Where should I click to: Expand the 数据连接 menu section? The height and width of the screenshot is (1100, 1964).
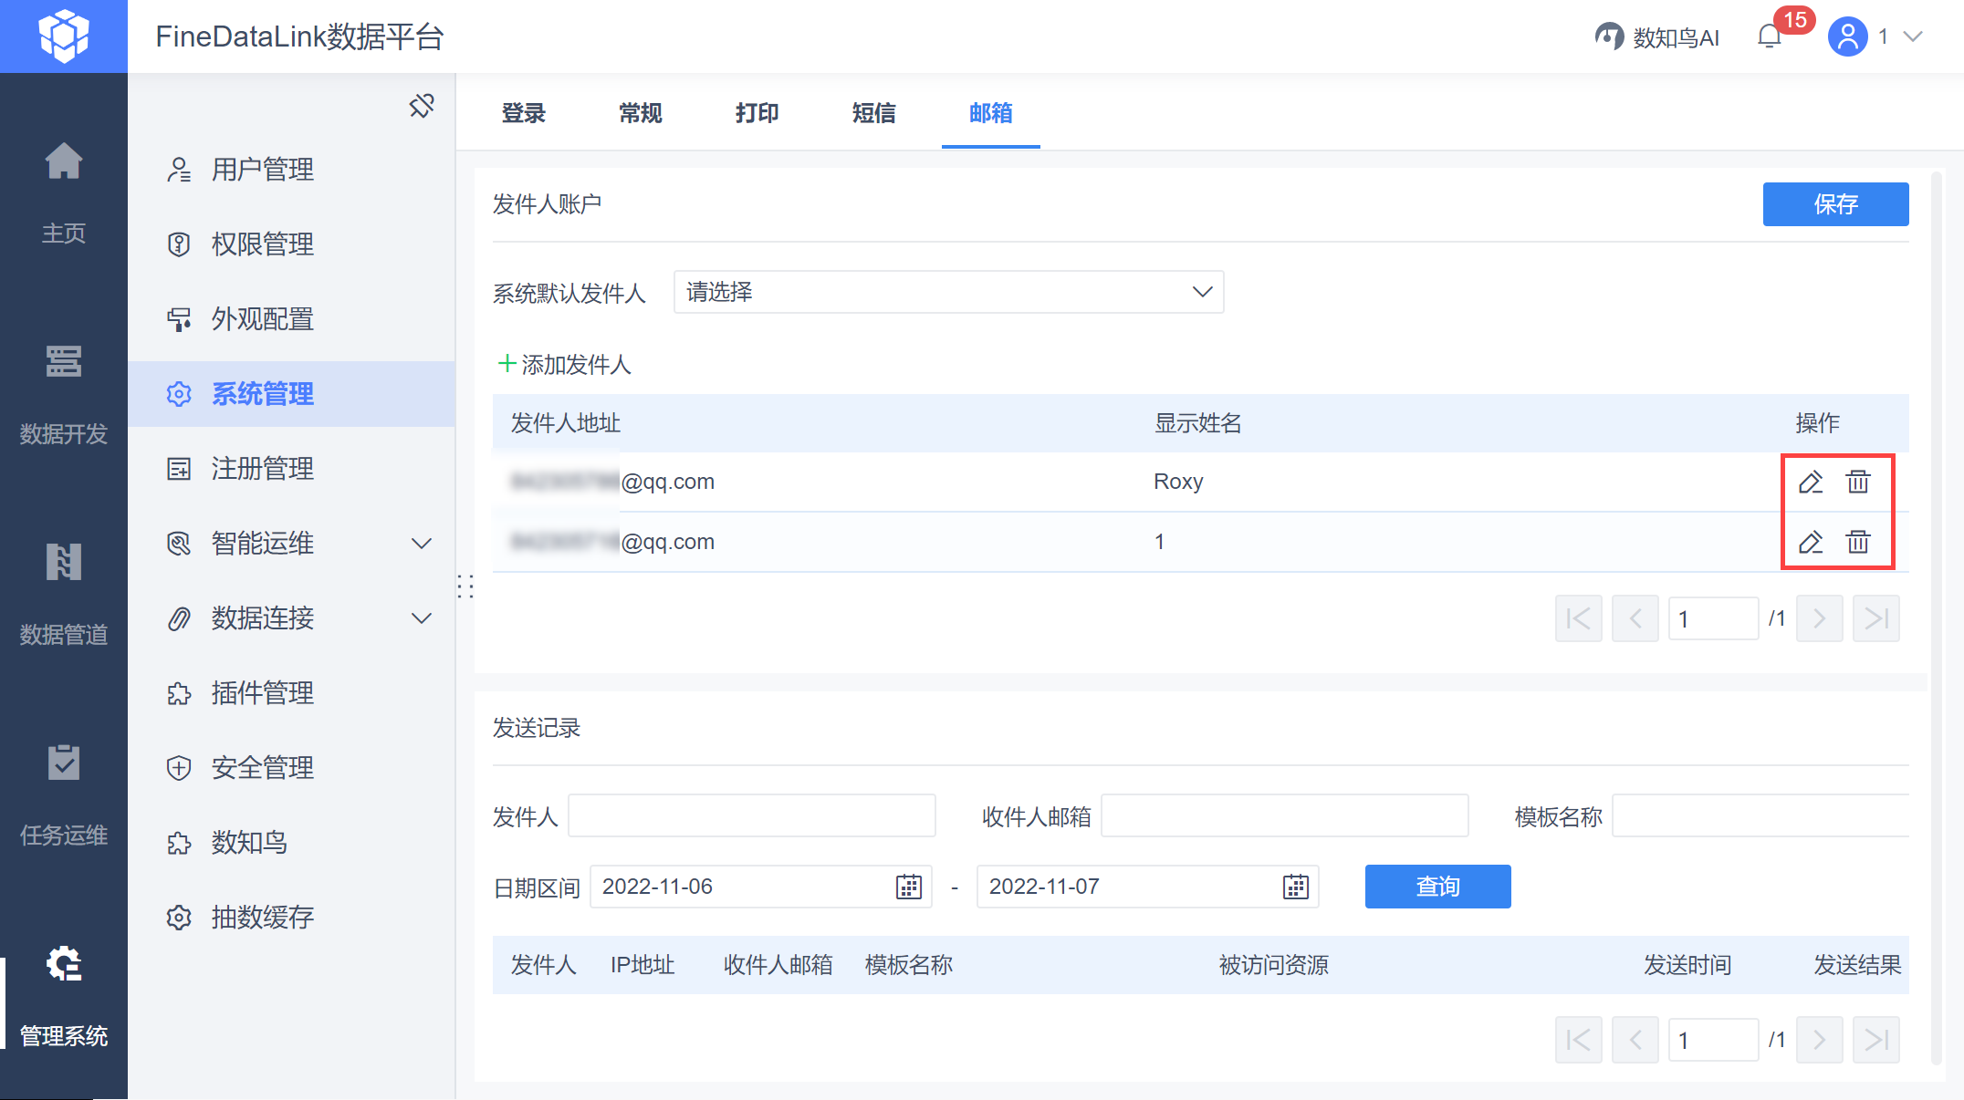[422, 618]
